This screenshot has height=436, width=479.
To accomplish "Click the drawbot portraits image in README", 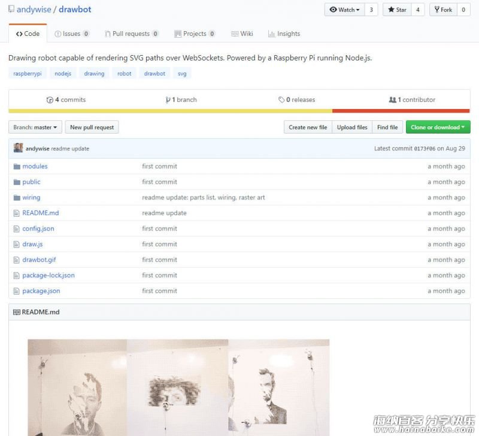I will [x=178, y=387].
